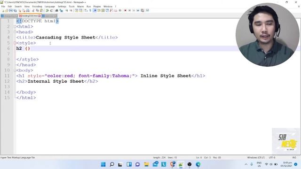This screenshot has width=301, height=169.
Task: Click the ENG US language indicator
Action: click(x=259, y=164)
